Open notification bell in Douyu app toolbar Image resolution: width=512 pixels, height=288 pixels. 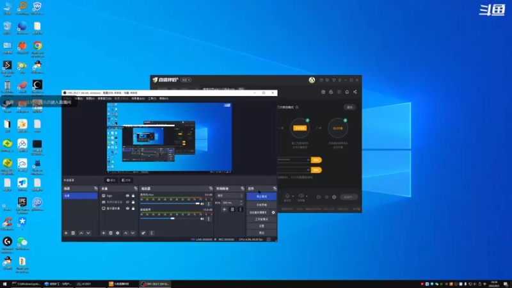[x=347, y=92]
